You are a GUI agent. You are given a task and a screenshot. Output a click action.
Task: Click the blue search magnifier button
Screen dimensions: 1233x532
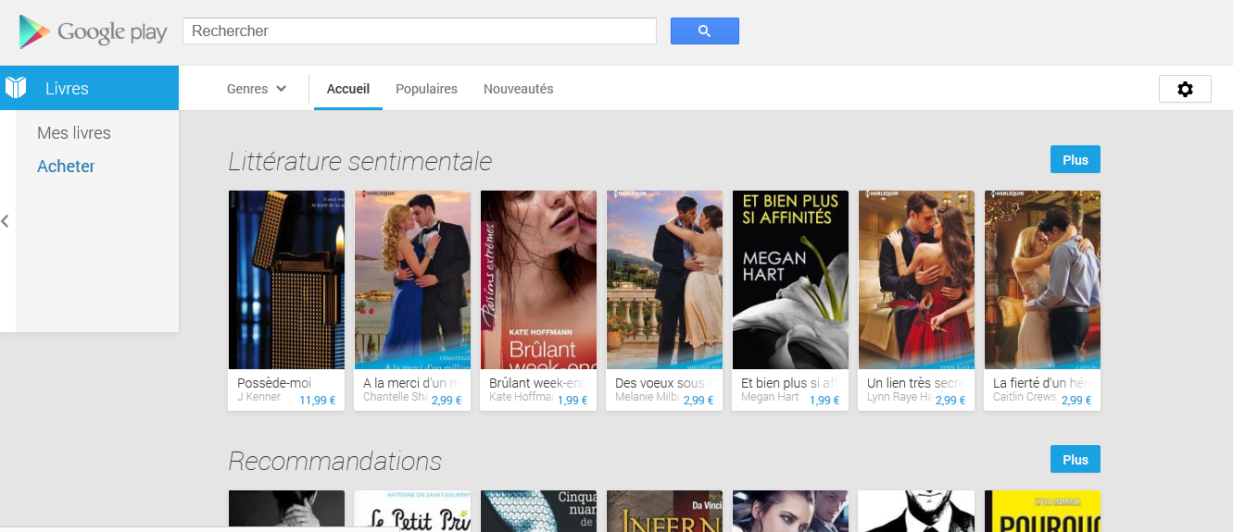click(x=704, y=31)
